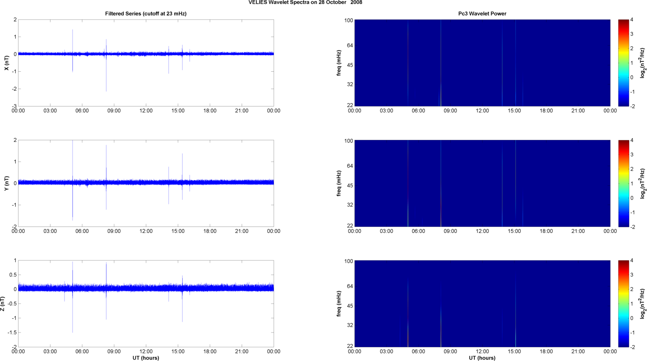This screenshot has width=647, height=361.
Task: Select the top (X) wavelet power spectrogram
Action: 482,63
